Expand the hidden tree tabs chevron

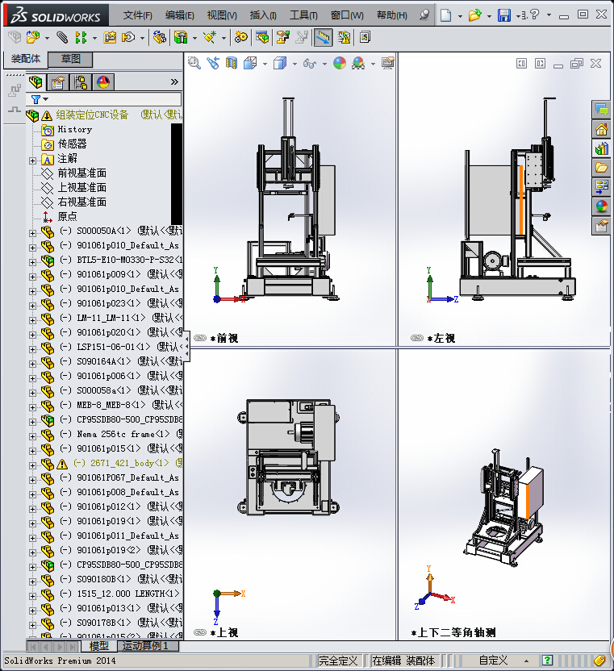174,81
